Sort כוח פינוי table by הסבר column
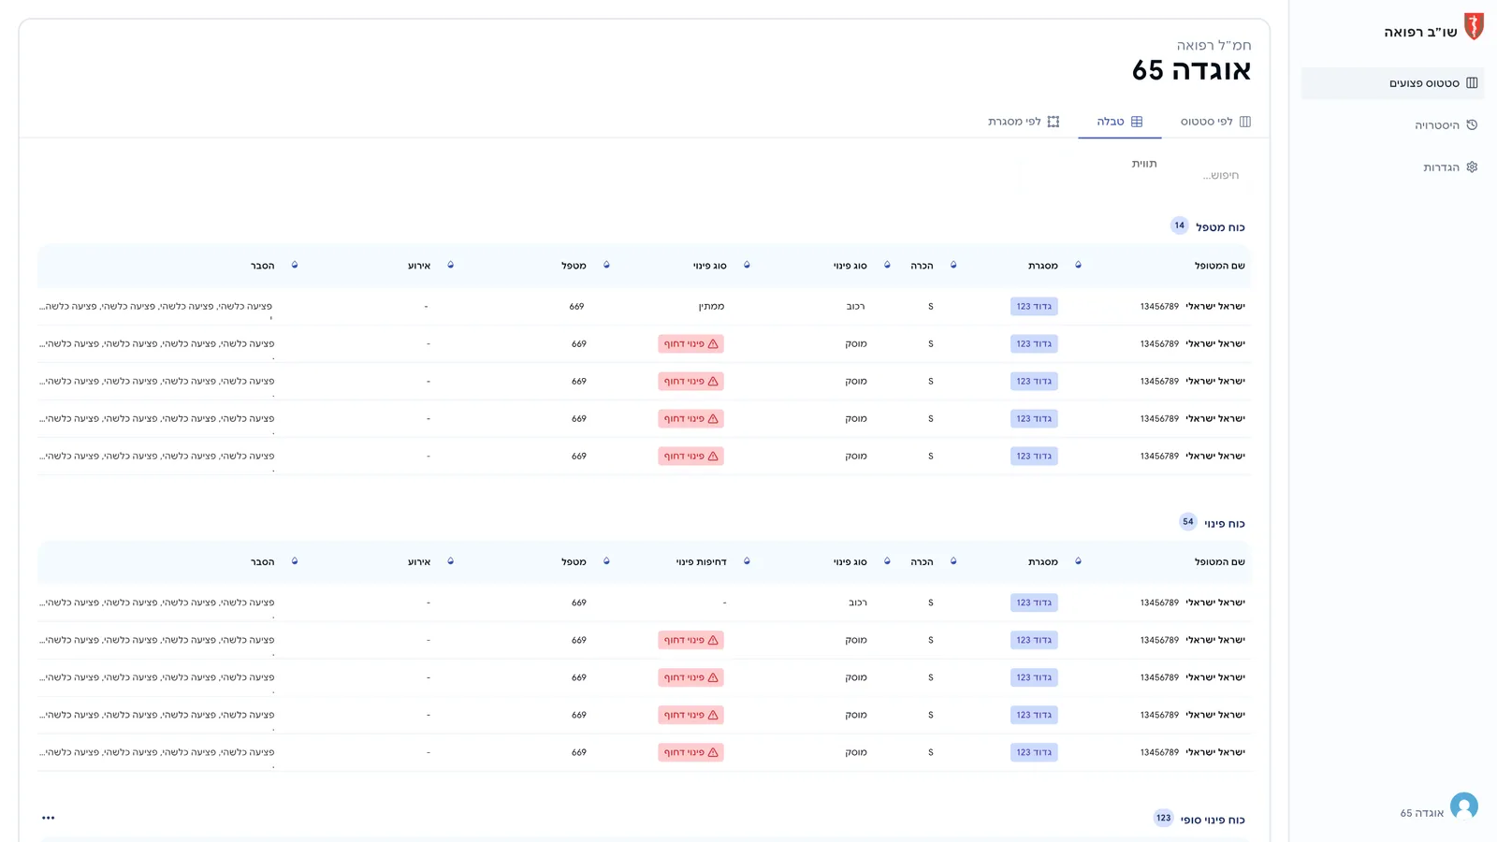 click(x=295, y=562)
